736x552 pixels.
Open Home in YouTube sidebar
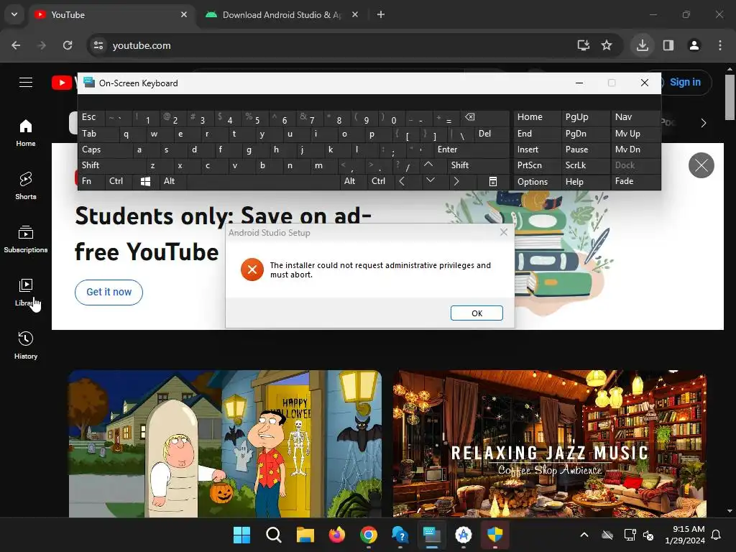click(26, 133)
